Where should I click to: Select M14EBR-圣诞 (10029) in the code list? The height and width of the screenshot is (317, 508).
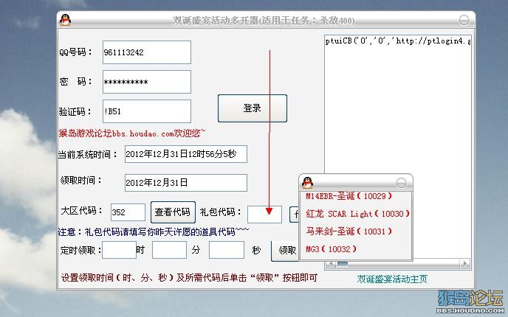(349, 196)
